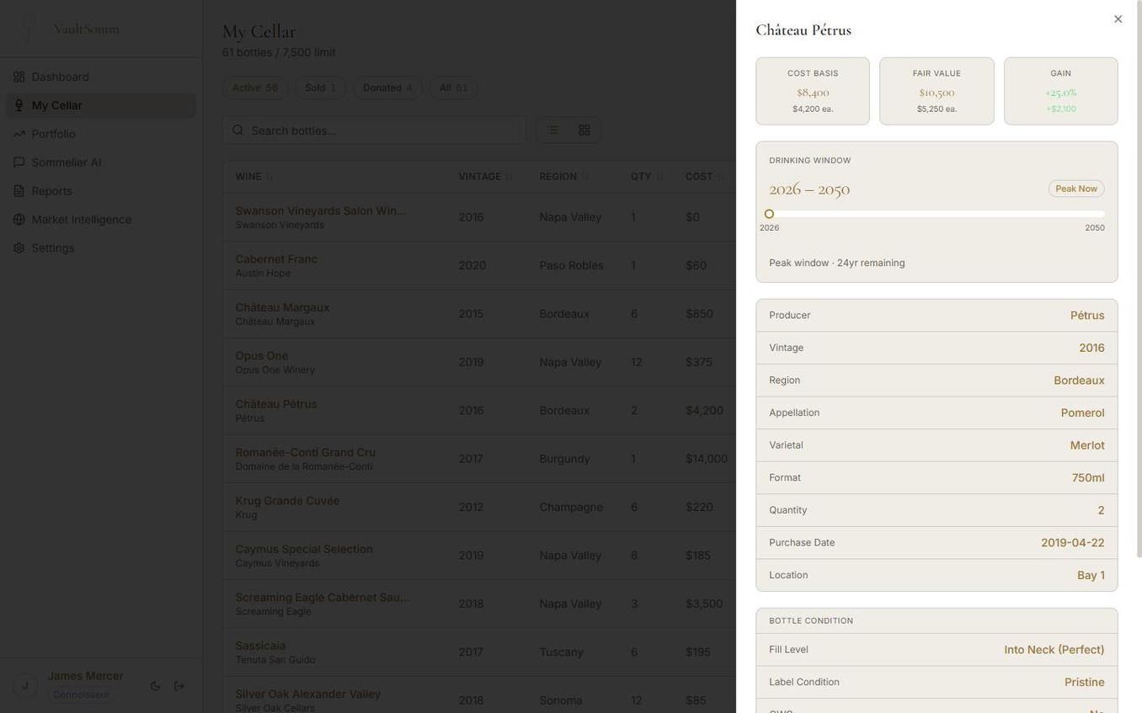
Task: Click the Gain +25.0% card
Action: point(1061,91)
